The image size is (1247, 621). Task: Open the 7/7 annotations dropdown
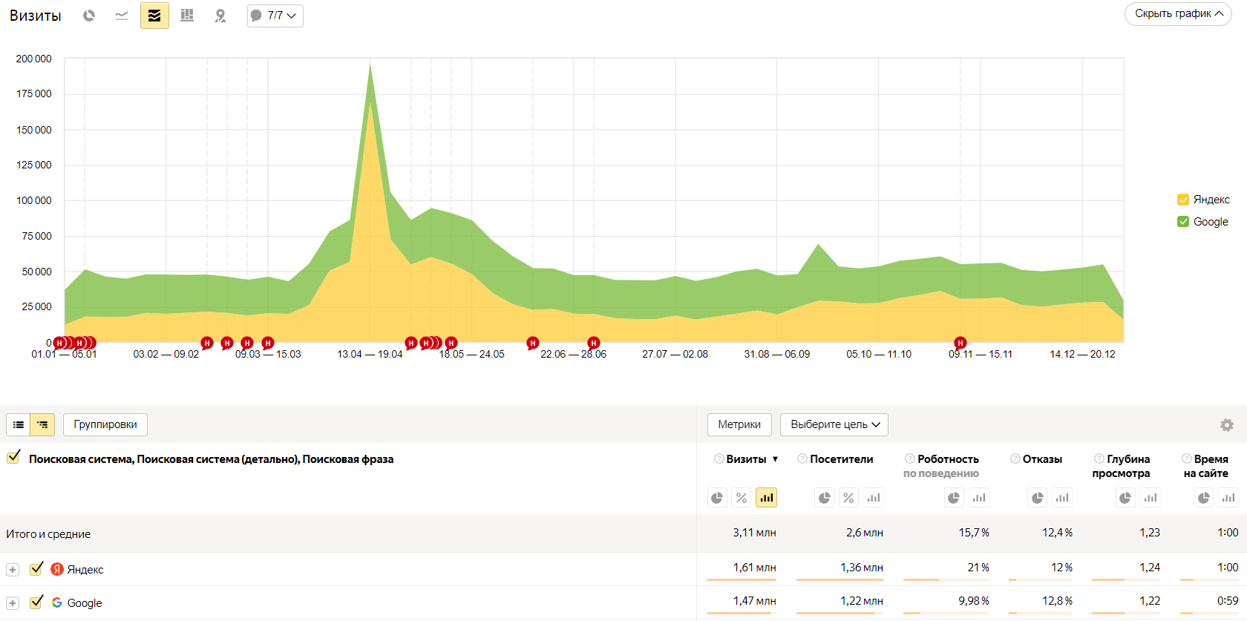click(x=275, y=16)
